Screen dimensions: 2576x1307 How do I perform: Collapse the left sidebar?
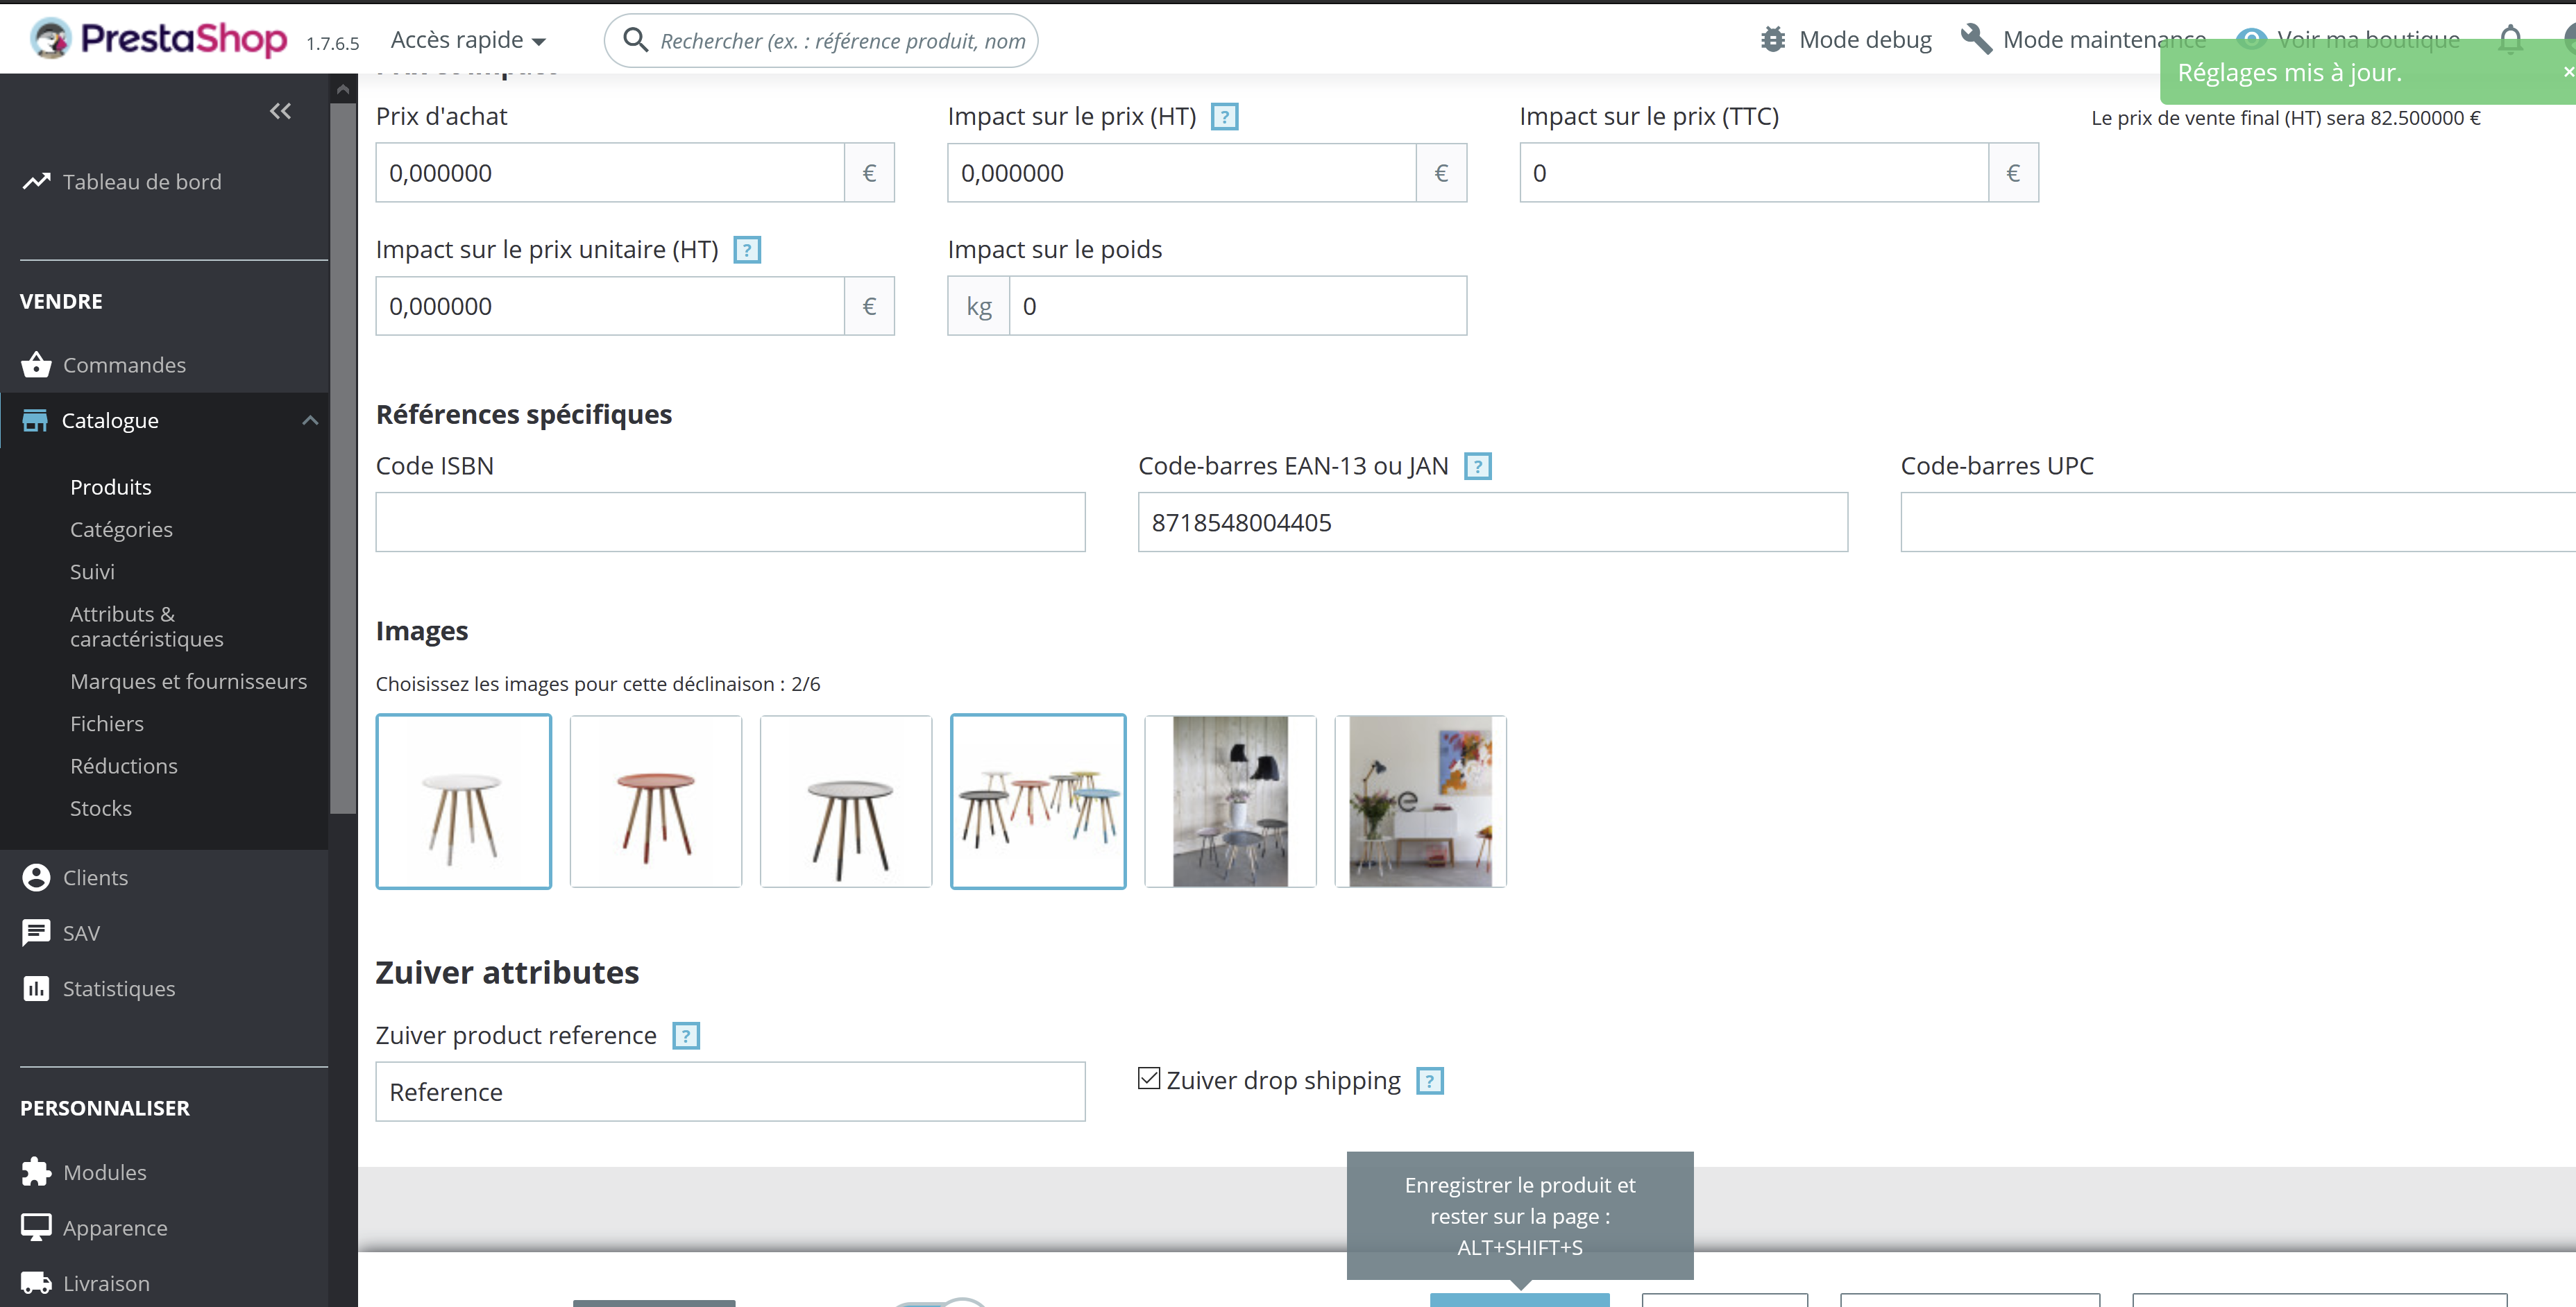point(279,111)
